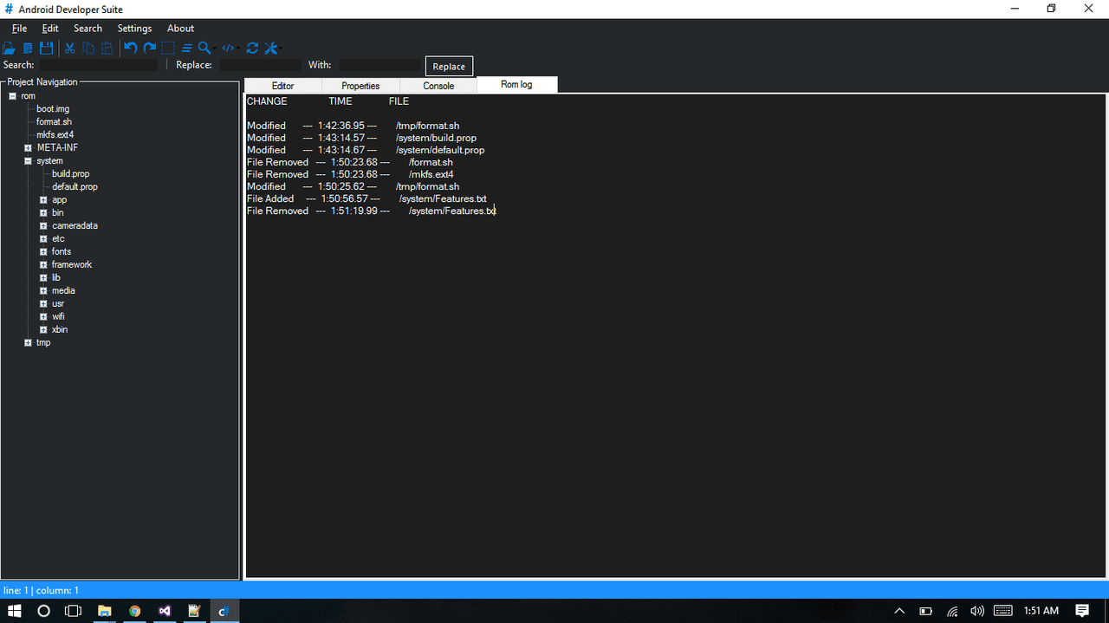Image resolution: width=1109 pixels, height=623 pixels.
Task: Open File Explorer from the taskbar
Action: click(104, 611)
